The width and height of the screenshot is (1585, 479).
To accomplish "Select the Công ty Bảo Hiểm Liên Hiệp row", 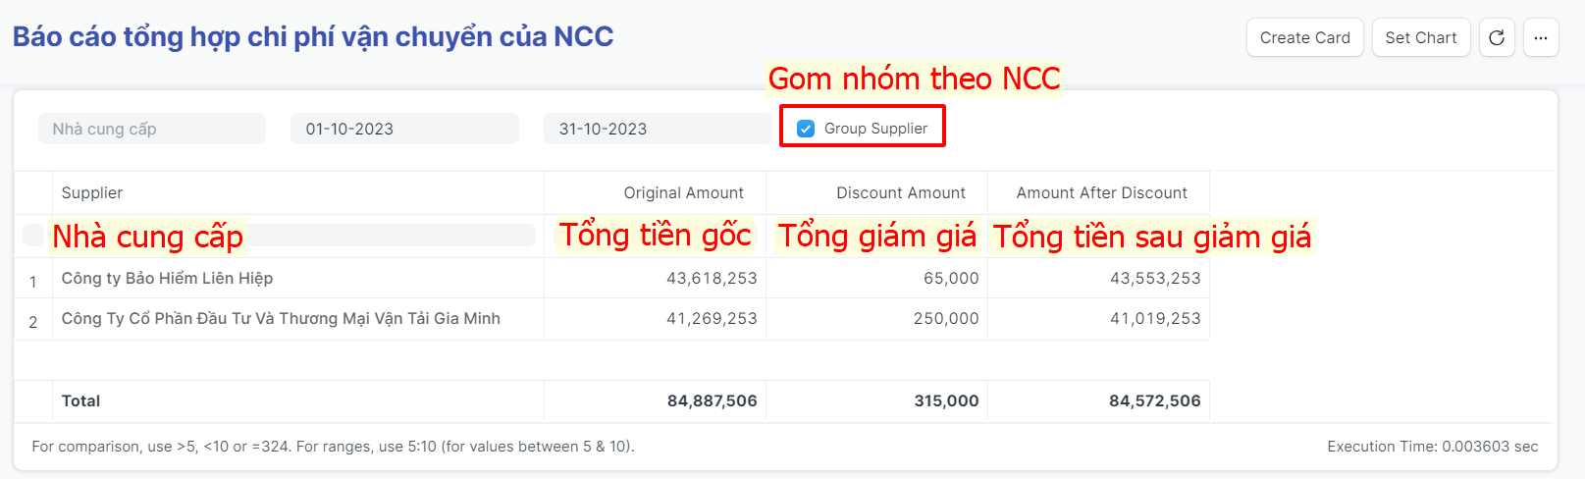I will tap(167, 279).
